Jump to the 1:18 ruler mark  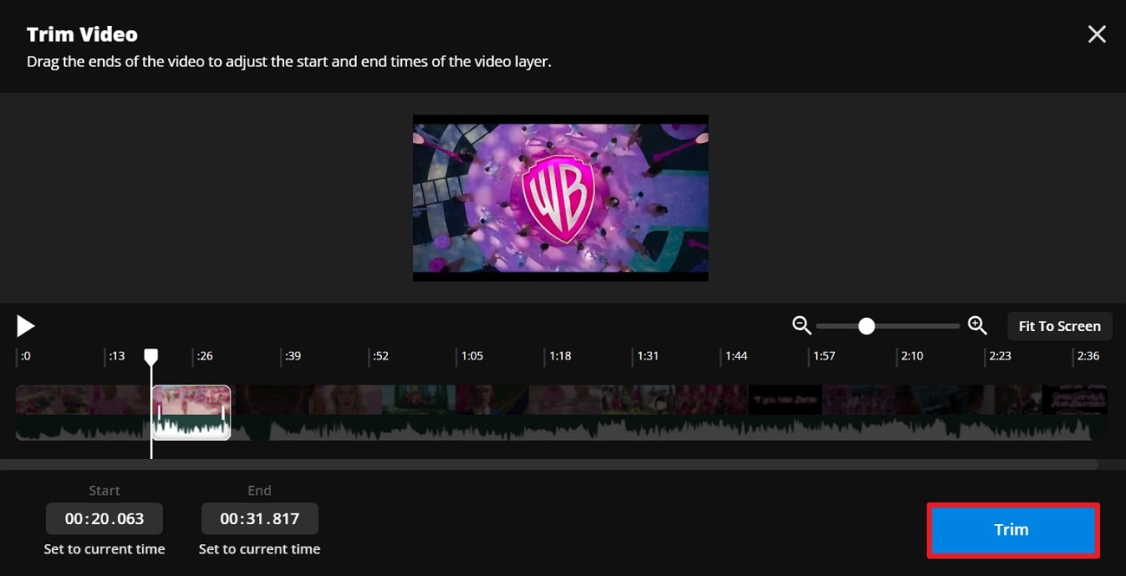(560, 356)
